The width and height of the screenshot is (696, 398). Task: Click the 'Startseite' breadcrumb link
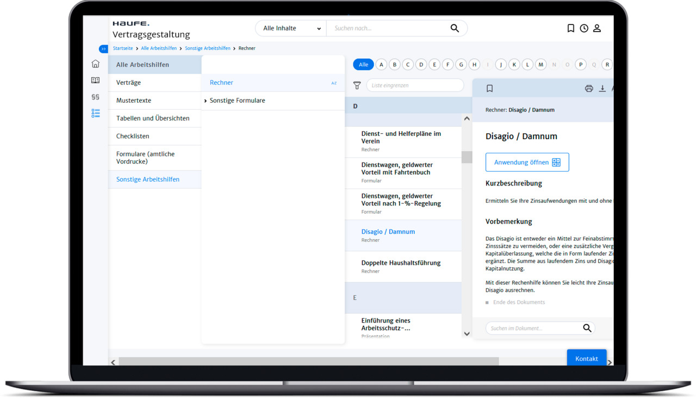123,48
